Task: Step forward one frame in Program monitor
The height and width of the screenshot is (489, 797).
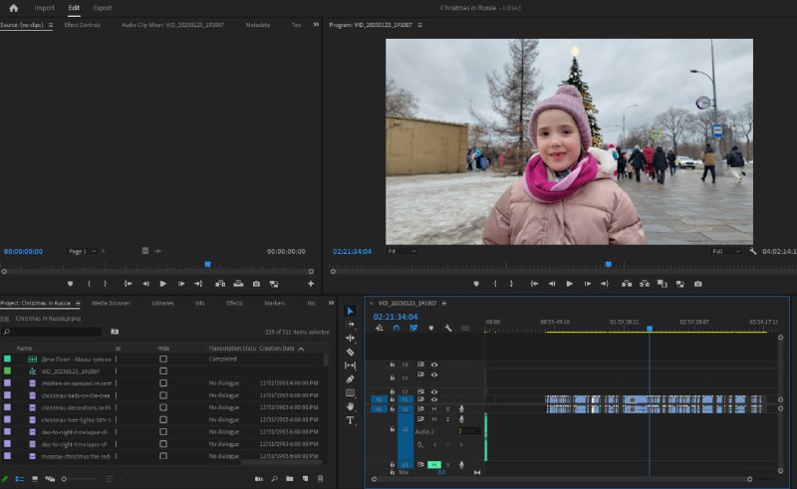Action: (587, 284)
